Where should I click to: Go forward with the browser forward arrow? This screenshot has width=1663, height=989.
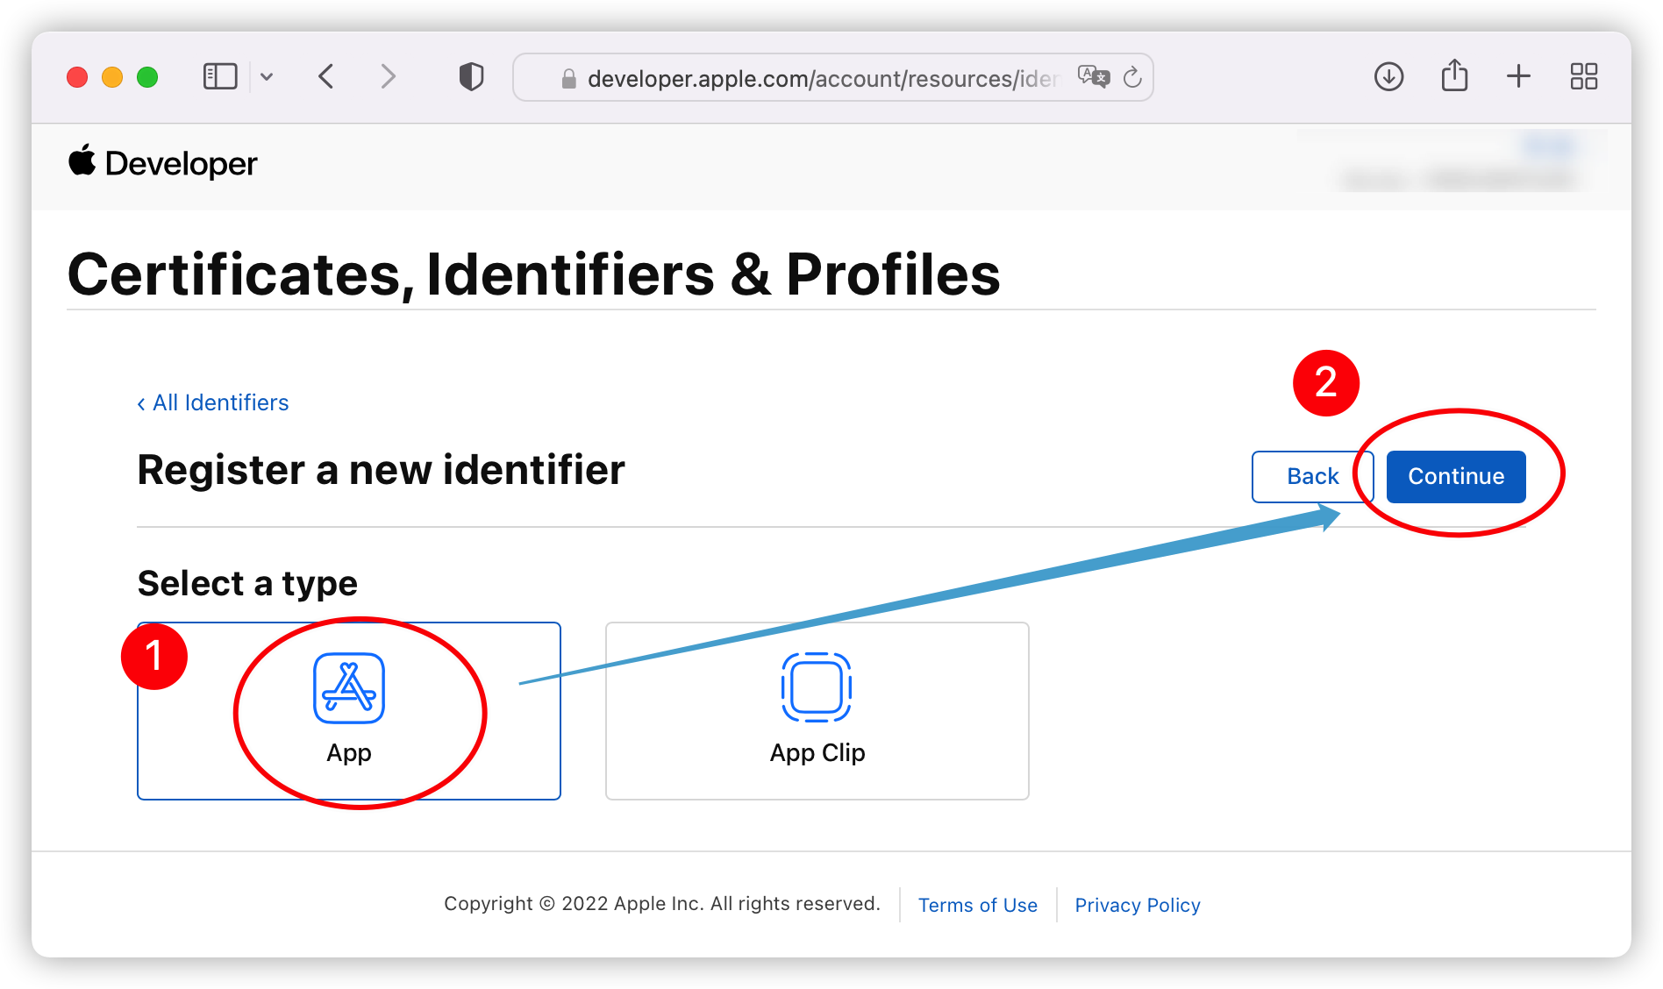click(388, 77)
